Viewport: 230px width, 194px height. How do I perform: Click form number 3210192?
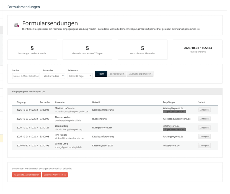point(45,145)
